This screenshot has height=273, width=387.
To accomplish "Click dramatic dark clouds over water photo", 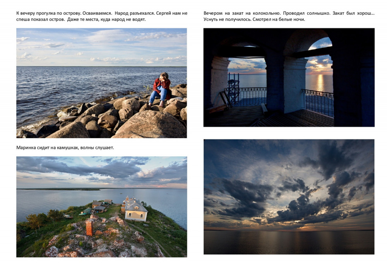I will (289, 197).
